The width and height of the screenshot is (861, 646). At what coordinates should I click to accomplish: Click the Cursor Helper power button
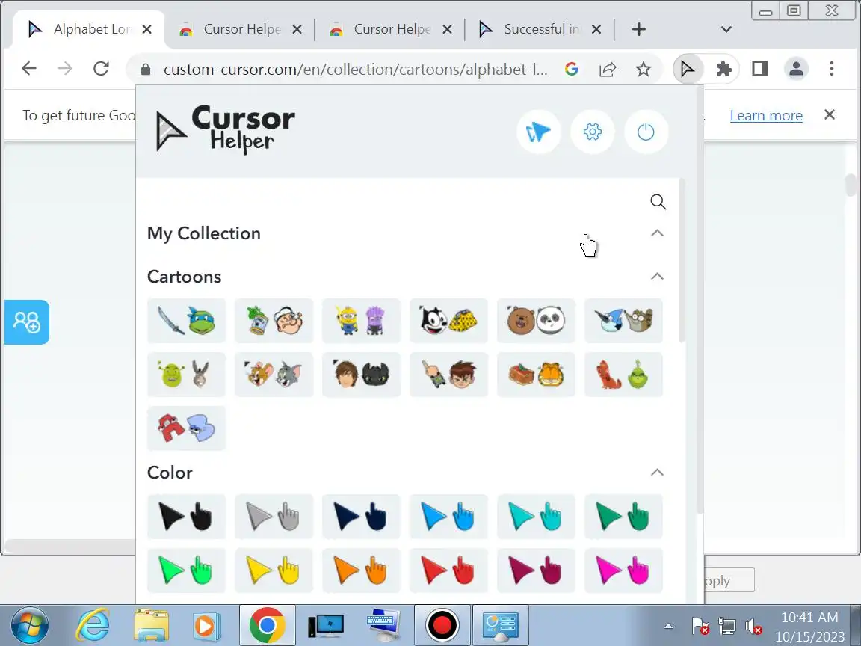click(646, 132)
